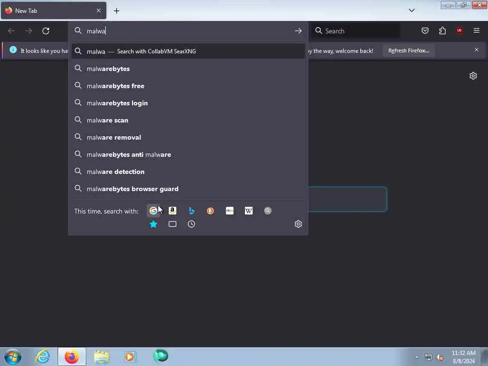The image size is (488, 366).
Task: Pick the malware scan suggestion
Action: (188, 120)
